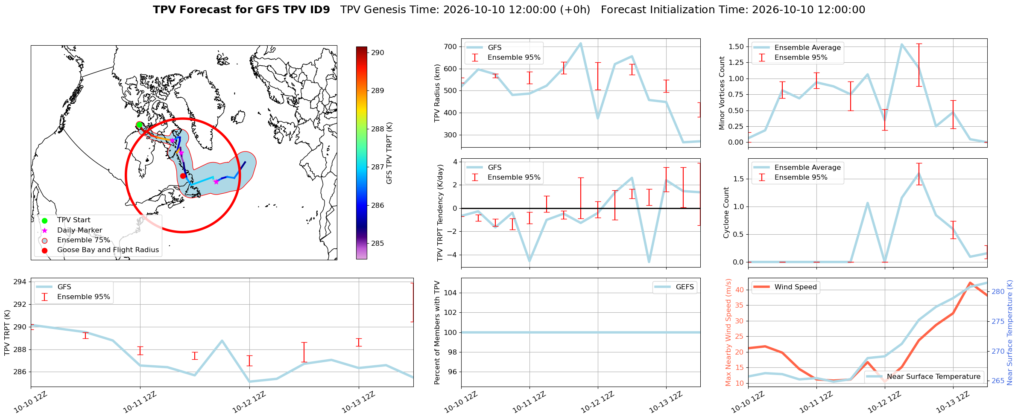This screenshot has width=1018, height=419.
Task: Click the 'Minor Vortices Count' axis label
Action: tap(722, 93)
